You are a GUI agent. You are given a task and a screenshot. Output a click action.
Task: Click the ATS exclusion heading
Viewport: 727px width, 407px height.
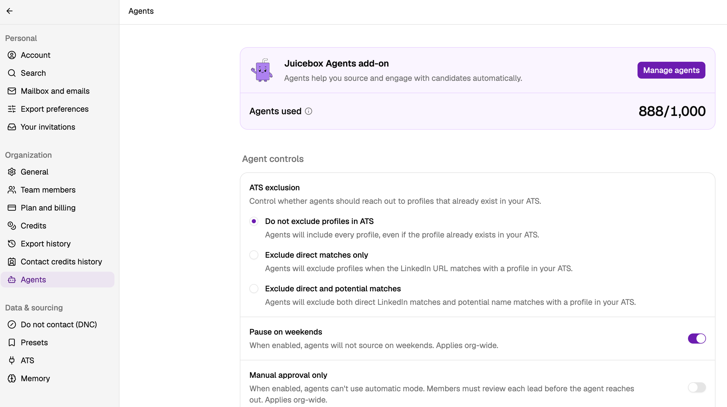point(275,188)
